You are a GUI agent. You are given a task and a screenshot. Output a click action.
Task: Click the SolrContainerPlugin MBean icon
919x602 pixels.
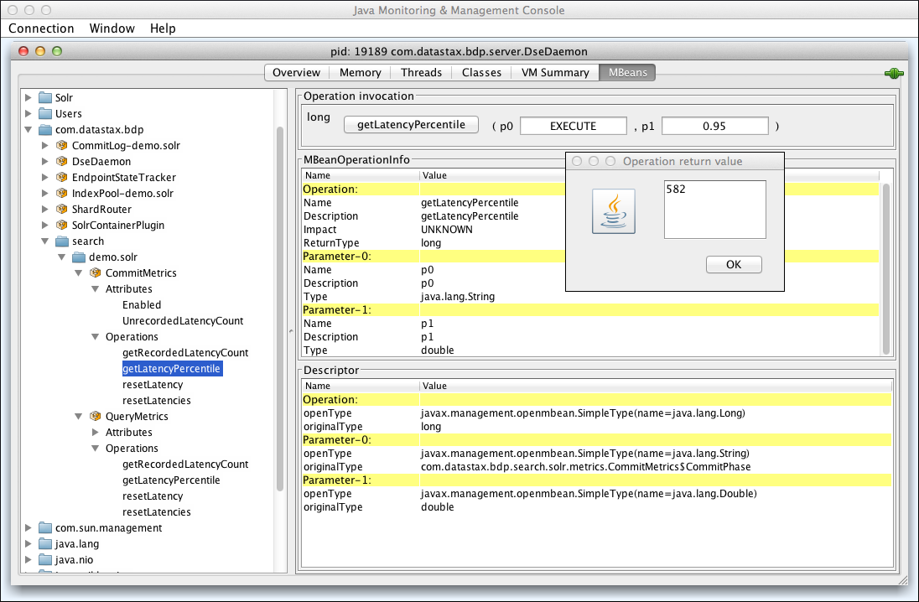tap(61, 225)
